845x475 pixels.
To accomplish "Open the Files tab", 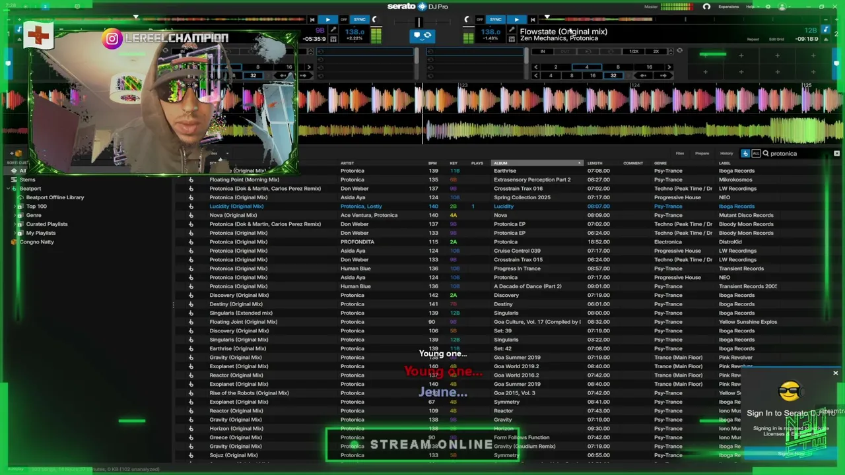I will (680, 154).
